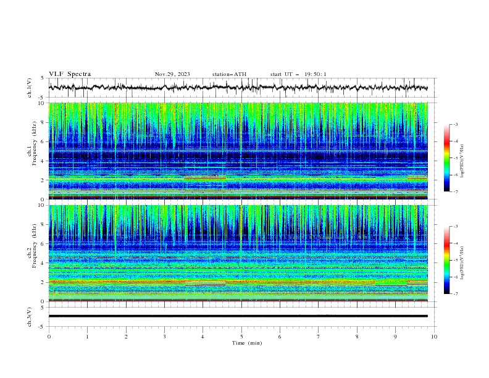Click the time axis tick label '0'
The height and width of the screenshot is (378, 489).
49,337
